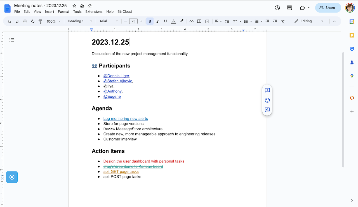This screenshot has width=358, height=207.
Task: Decrease the paragraph indent
Action: (267, 21)
